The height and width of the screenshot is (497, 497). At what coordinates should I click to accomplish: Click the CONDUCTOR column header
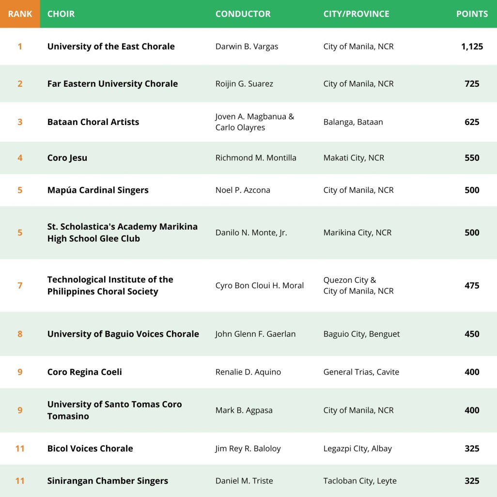pos(243,14)
